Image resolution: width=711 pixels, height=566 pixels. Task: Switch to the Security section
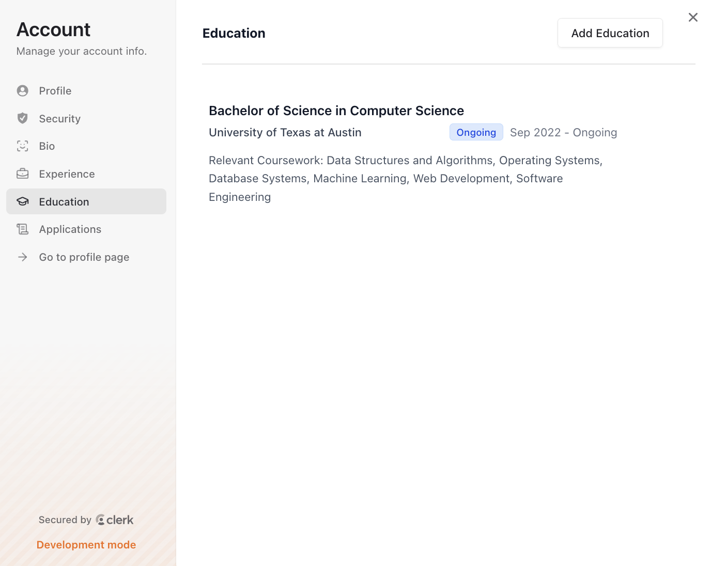coord(60,119)
